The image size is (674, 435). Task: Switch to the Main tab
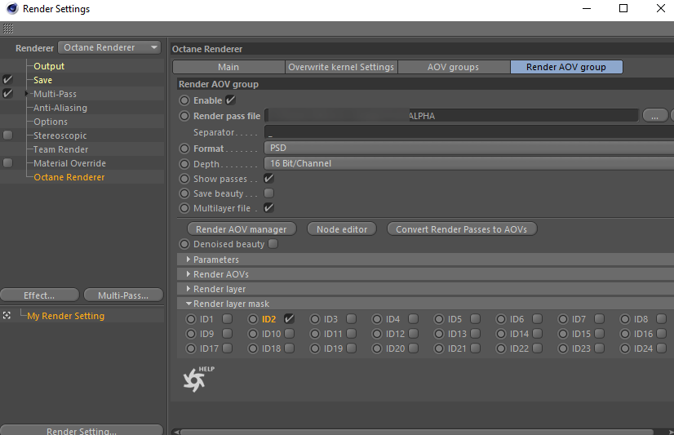tap(228, 67)
